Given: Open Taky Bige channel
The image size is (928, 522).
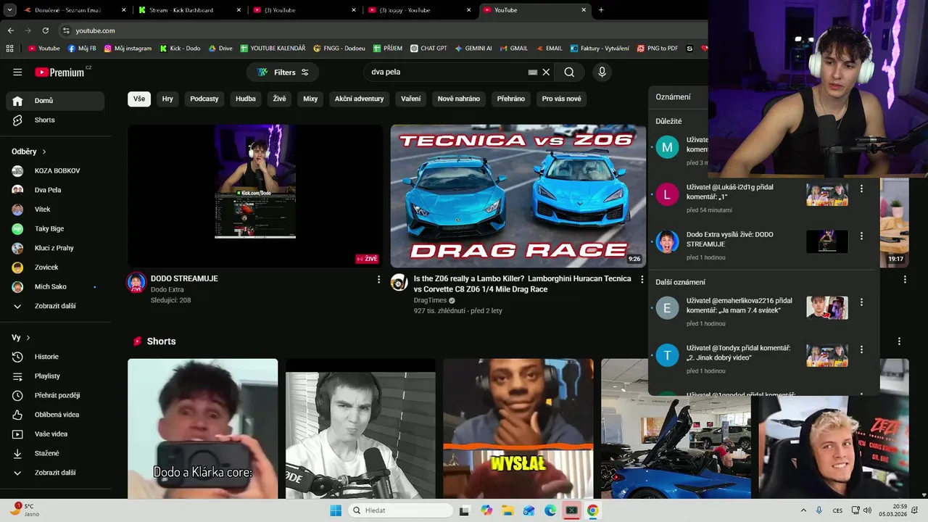Looking at the screenshot, I should tap(55, 228).
